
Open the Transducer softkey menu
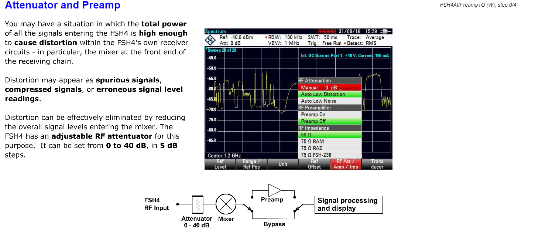coord(377,164)
